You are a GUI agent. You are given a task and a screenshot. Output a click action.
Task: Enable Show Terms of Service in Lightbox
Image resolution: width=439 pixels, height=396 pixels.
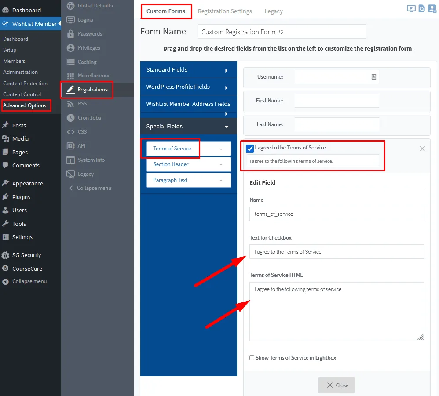pos(252,358)
